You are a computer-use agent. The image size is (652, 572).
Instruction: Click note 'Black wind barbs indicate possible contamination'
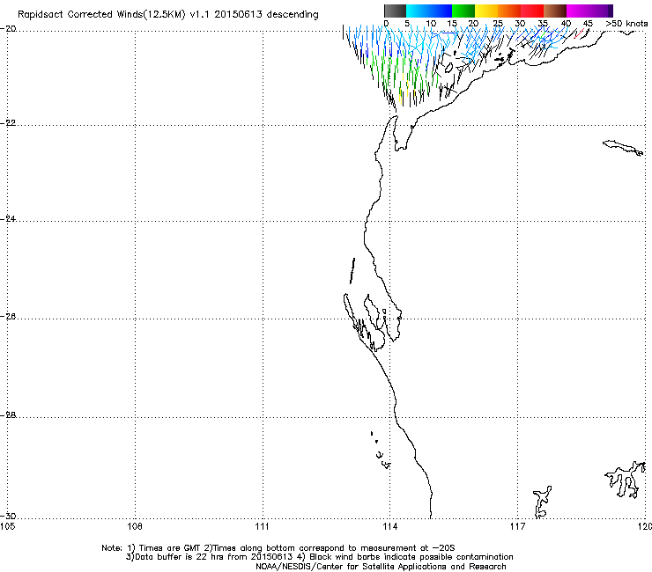coord(411,557)
